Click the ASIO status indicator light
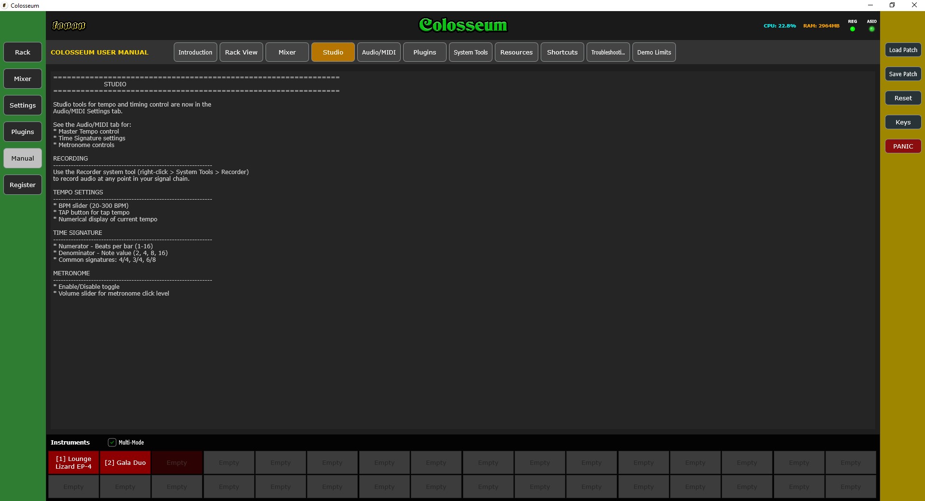 click(871, 29)
